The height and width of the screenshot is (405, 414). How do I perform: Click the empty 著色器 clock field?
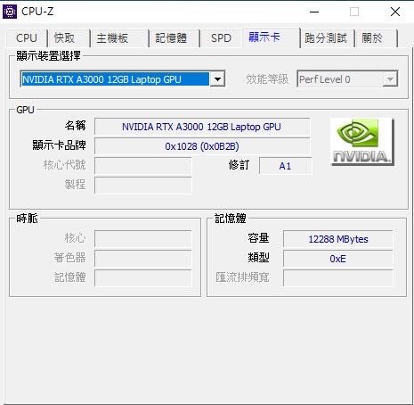[x=143, y=258]
